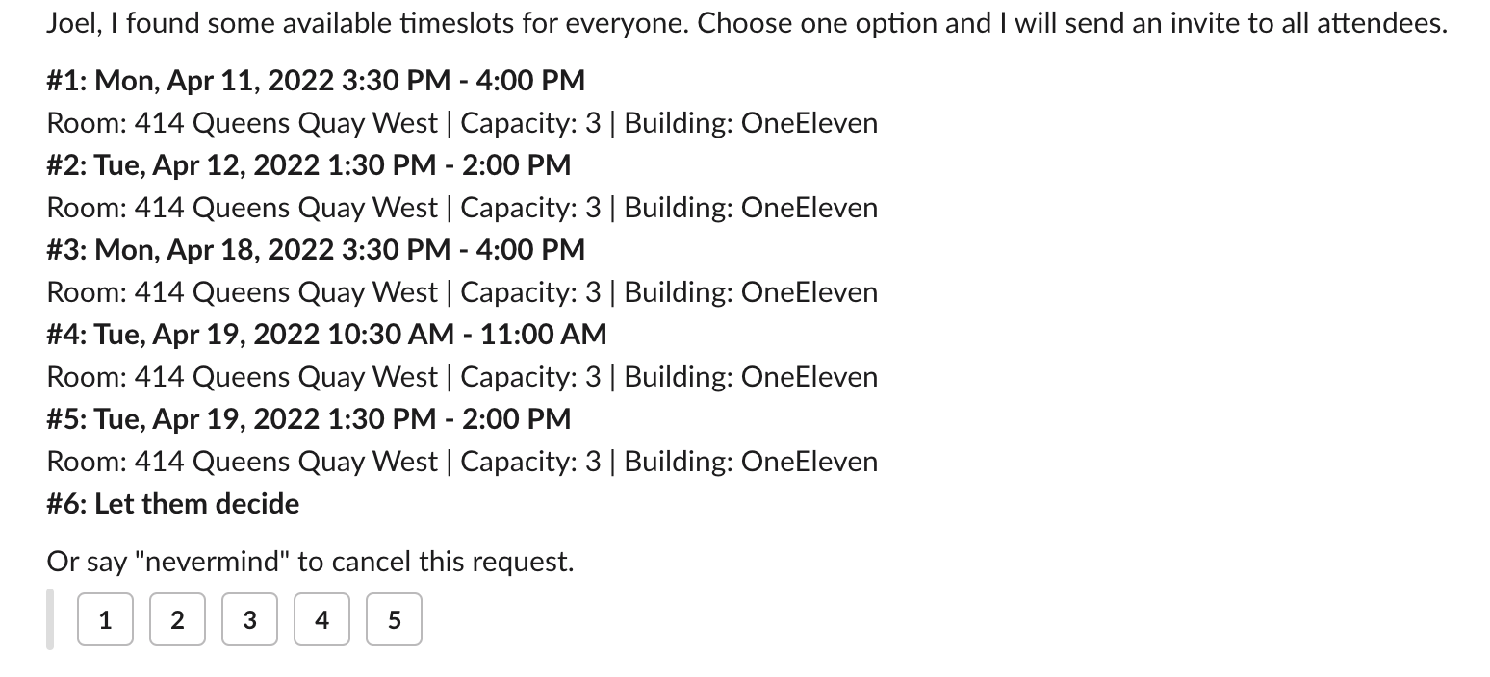Click the gray attachment bar beside the buttons
The image size is (1490, 677).
pyautogui.click(x=50, y=620)
